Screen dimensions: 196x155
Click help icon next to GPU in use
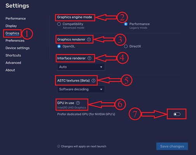[x=78, y=103]
